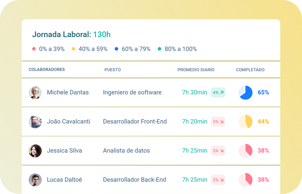The width and height of the screenshot is (302, 194).
Task: Click João Cavalcanti's profile avatar
Action: pos(35,122)
